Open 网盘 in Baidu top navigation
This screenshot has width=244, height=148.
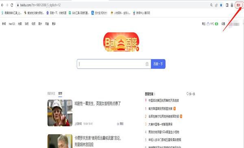(47, 24)
